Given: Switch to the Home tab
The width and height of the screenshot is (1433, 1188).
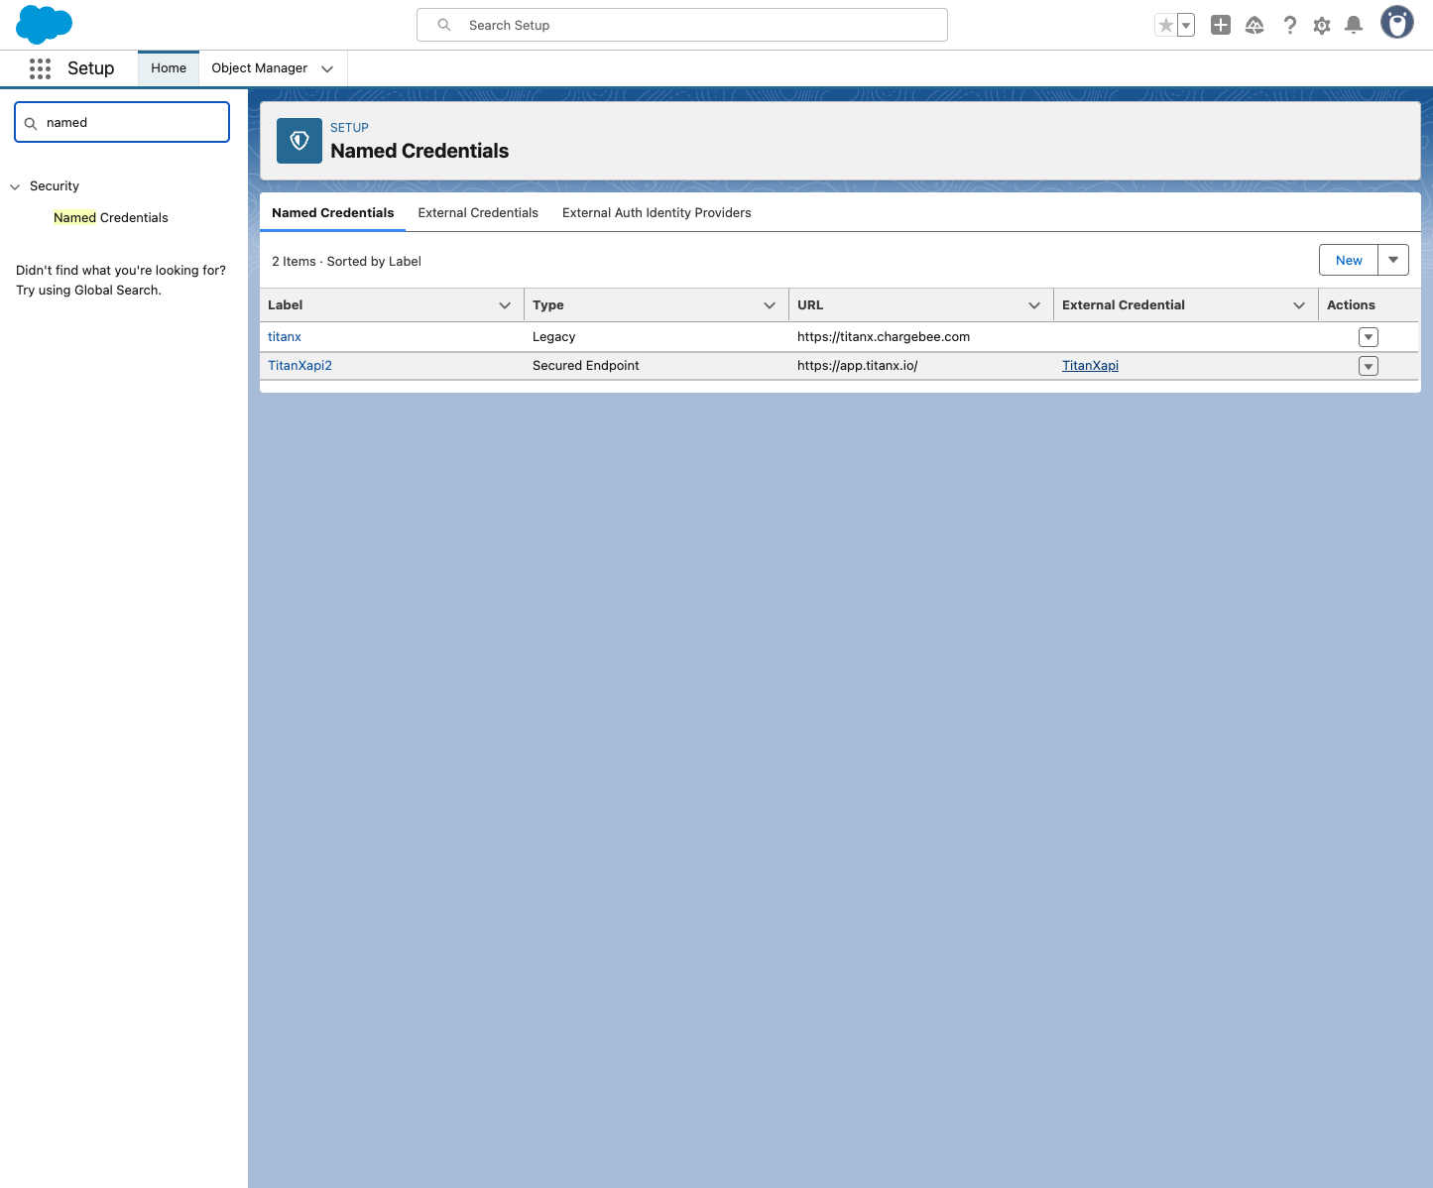Looking at the screenshot, I should [169, 68].
